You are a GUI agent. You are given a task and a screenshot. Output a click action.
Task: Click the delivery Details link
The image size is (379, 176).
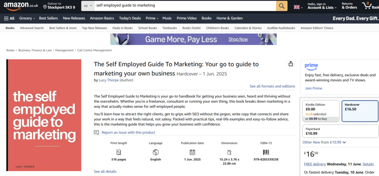click(368, 164)
